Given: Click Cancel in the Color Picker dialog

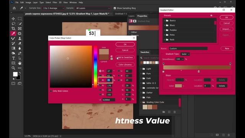Looking at the screenshot, I should [x=125, y=50].
